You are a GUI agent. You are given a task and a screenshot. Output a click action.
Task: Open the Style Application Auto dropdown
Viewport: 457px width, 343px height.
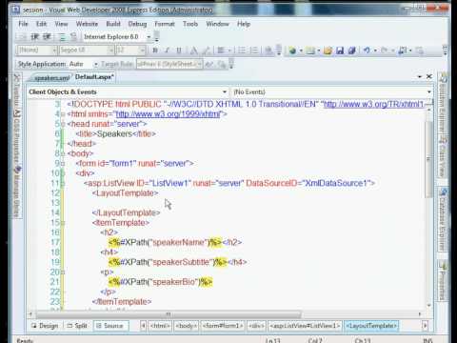point(95,64)
